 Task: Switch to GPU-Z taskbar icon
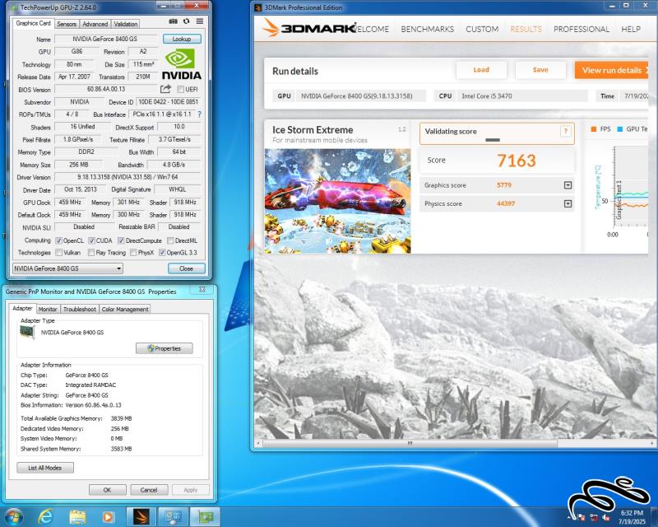[205, 517]
